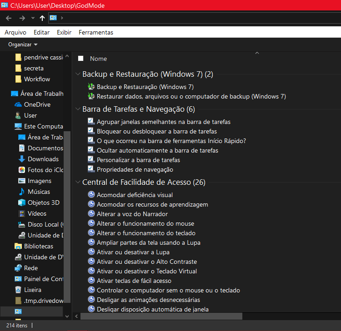Open Ativar ou desativar o Alto Contraste

click(147, 262)
